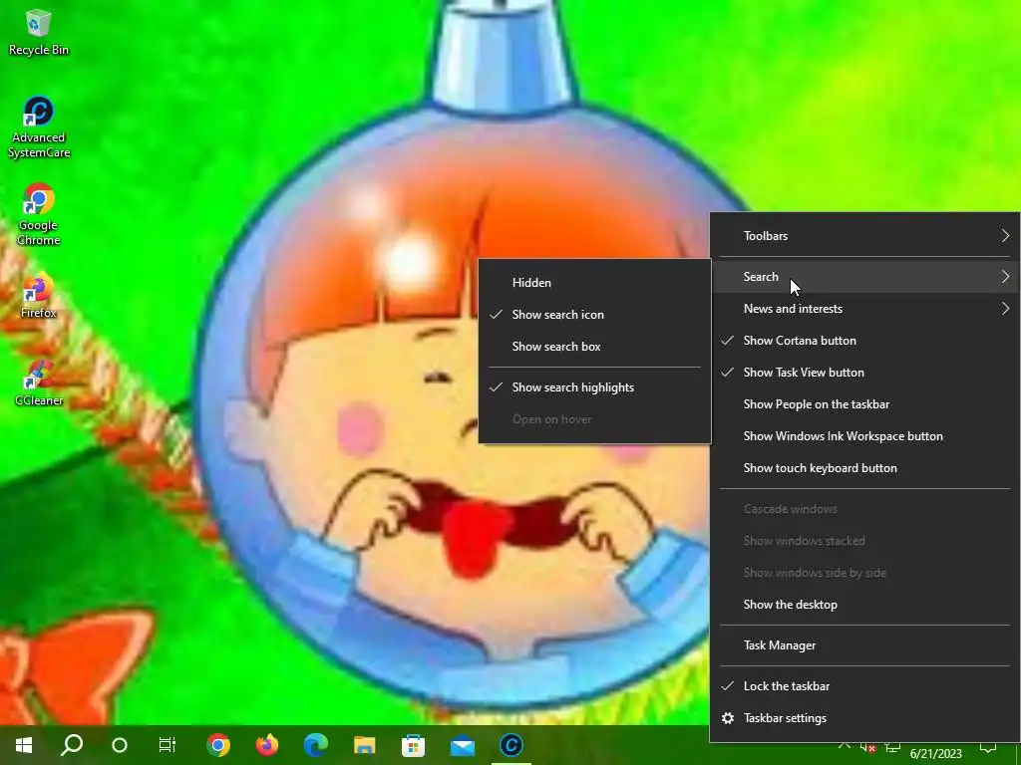The width and height of the screenshot is (1021, 765).
Task: Choose Show the desktop
Action: (864, 605)
